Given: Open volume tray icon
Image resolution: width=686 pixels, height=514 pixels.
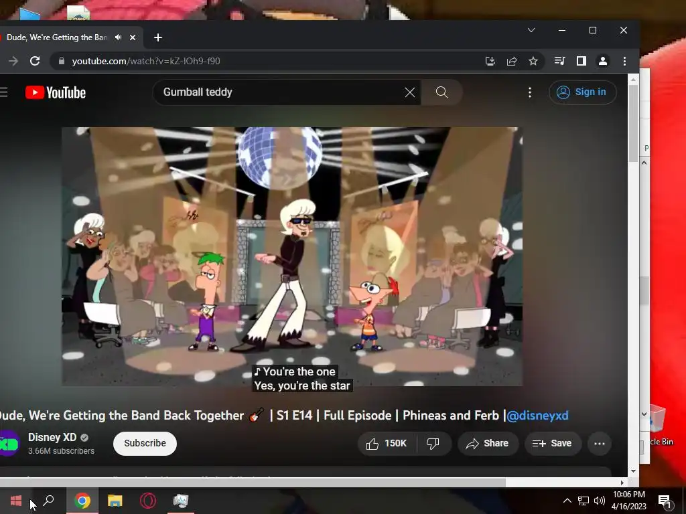Looking at the screenshot, I should [x=600, y=501].
